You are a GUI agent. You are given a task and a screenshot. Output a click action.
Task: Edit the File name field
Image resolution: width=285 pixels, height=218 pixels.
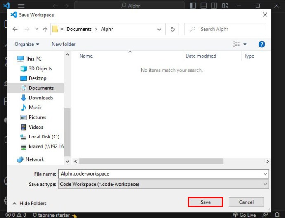pos(161,174)
